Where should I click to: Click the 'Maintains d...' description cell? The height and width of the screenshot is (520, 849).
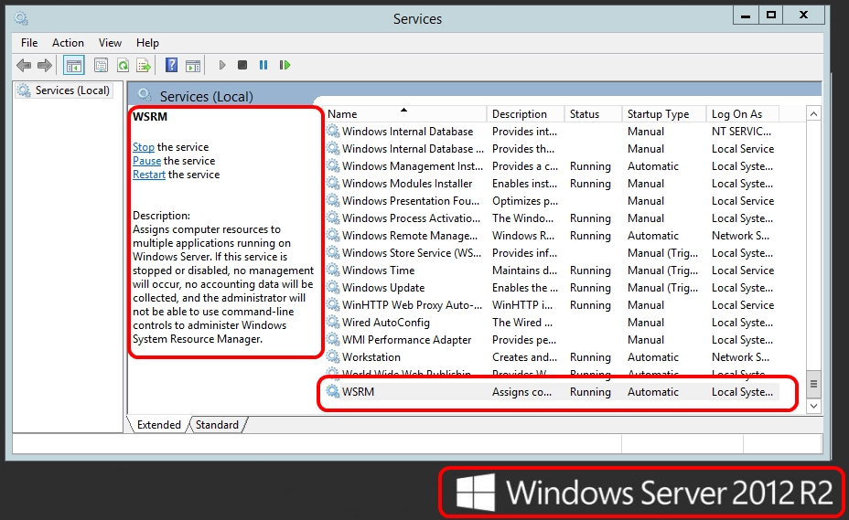point(524,270)
